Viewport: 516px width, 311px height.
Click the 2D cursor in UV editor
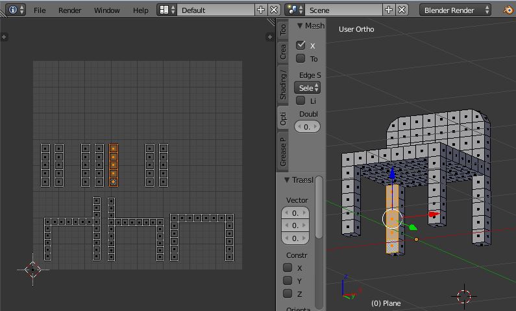tap(33, 270)
